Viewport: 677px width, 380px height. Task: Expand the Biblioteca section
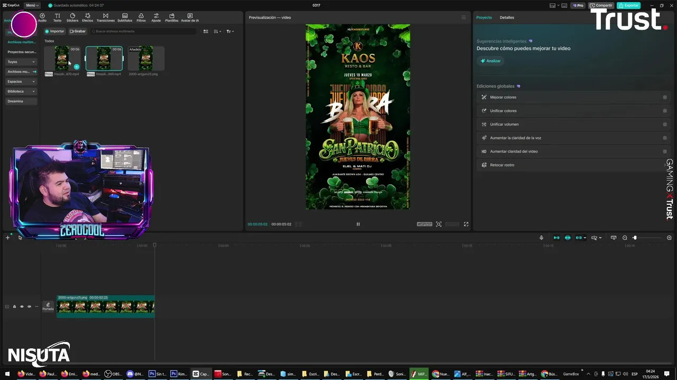[21, 91]
